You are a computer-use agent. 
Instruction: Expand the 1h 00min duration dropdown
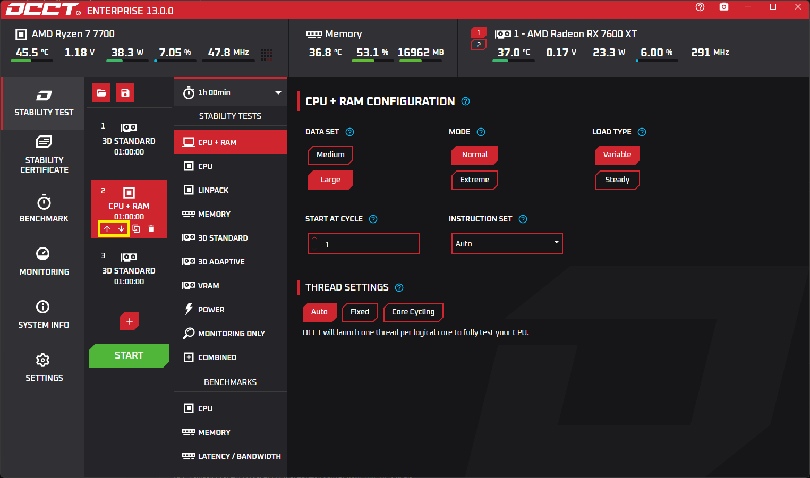(278, 92)
